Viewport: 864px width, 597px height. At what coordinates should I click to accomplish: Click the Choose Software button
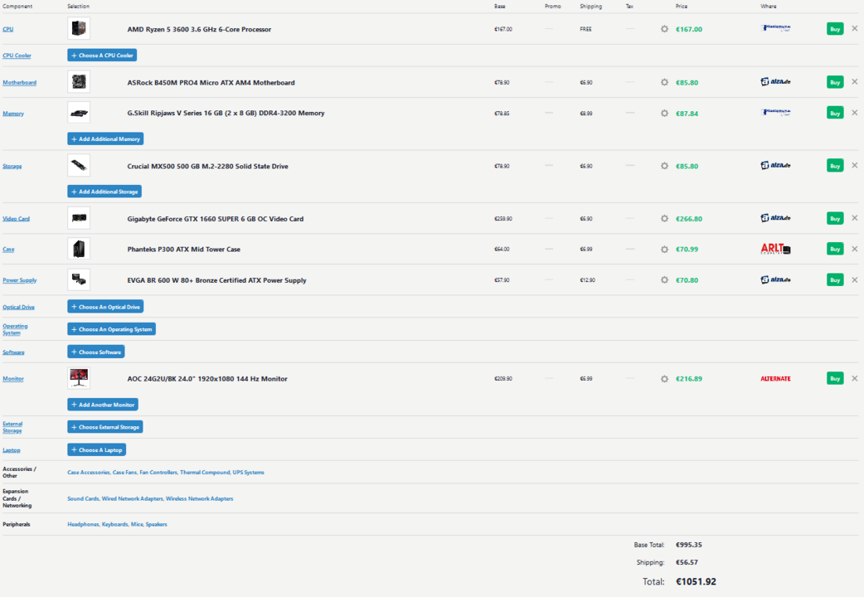tap(96, 352)
